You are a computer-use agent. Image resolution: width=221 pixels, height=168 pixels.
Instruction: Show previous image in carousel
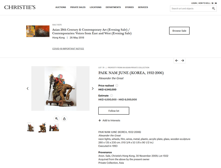(x=28, y=89)
